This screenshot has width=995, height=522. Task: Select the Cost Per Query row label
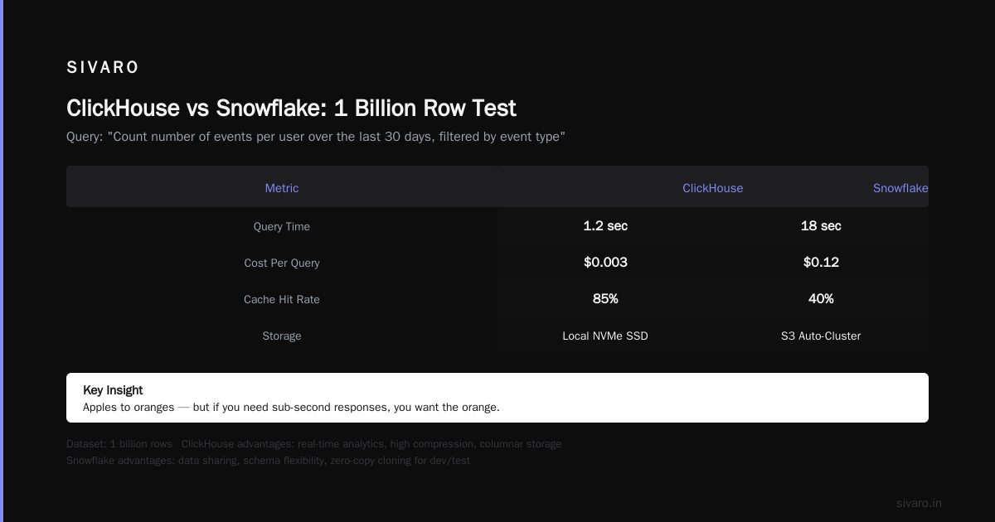point(282,263)
